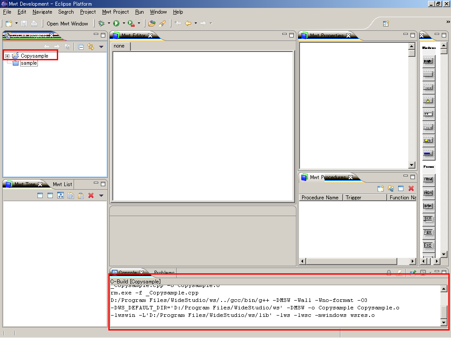Click the red Delete X in Mwt Procedures
Screen dimensions: 451x338
tap(411, 188)
